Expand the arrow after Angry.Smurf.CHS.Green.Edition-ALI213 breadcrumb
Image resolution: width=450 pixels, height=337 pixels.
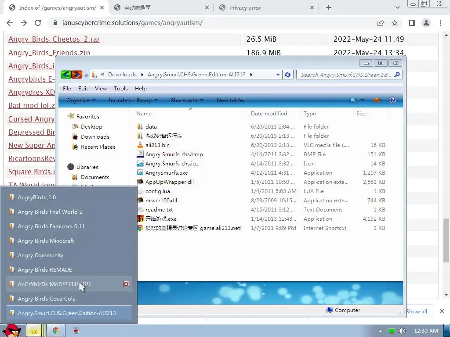pos(251,75)
